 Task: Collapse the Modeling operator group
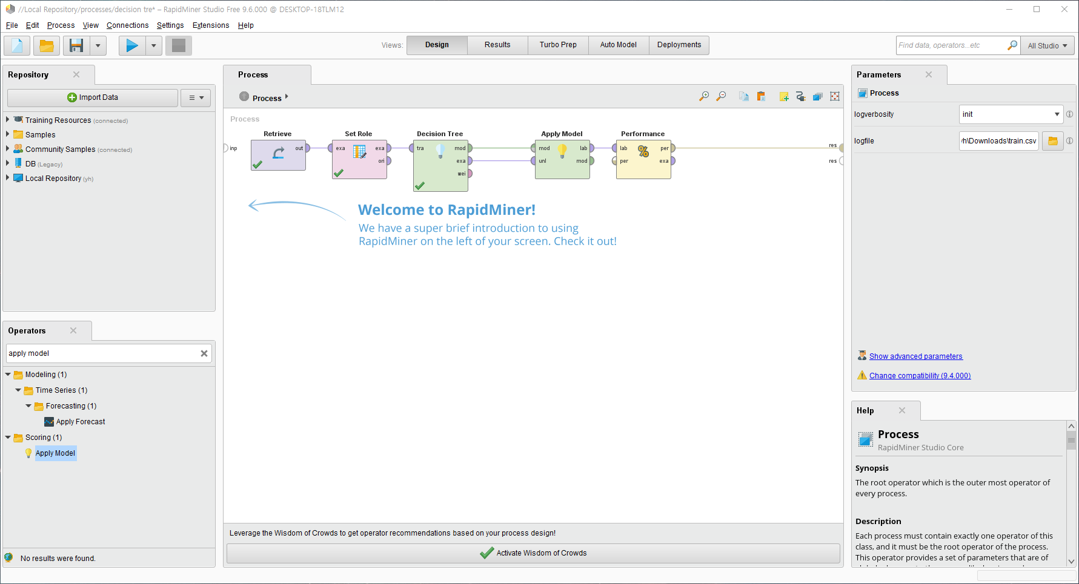[8, 375]
